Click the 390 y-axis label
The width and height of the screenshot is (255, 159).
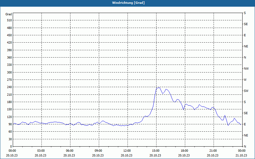pos(10,50)
